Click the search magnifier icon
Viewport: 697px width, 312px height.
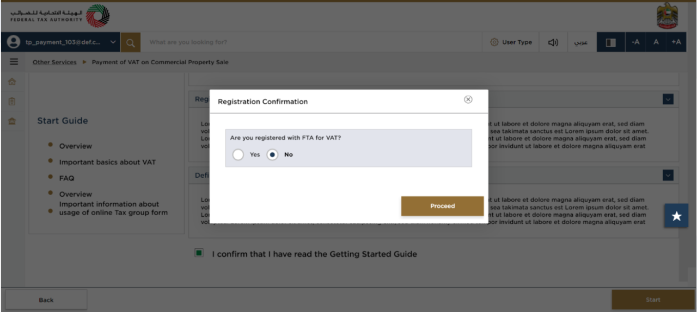pyautogui.click(x=131, y=42)
